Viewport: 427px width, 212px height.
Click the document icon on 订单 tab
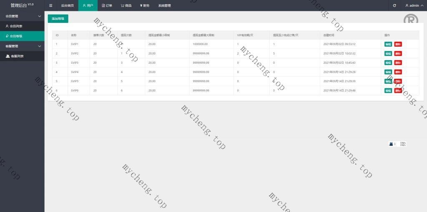click(103, 5)
